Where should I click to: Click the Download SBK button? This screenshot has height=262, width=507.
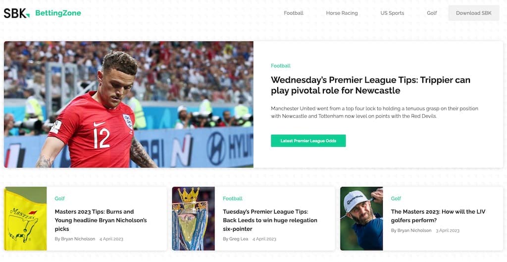point(474,13)
